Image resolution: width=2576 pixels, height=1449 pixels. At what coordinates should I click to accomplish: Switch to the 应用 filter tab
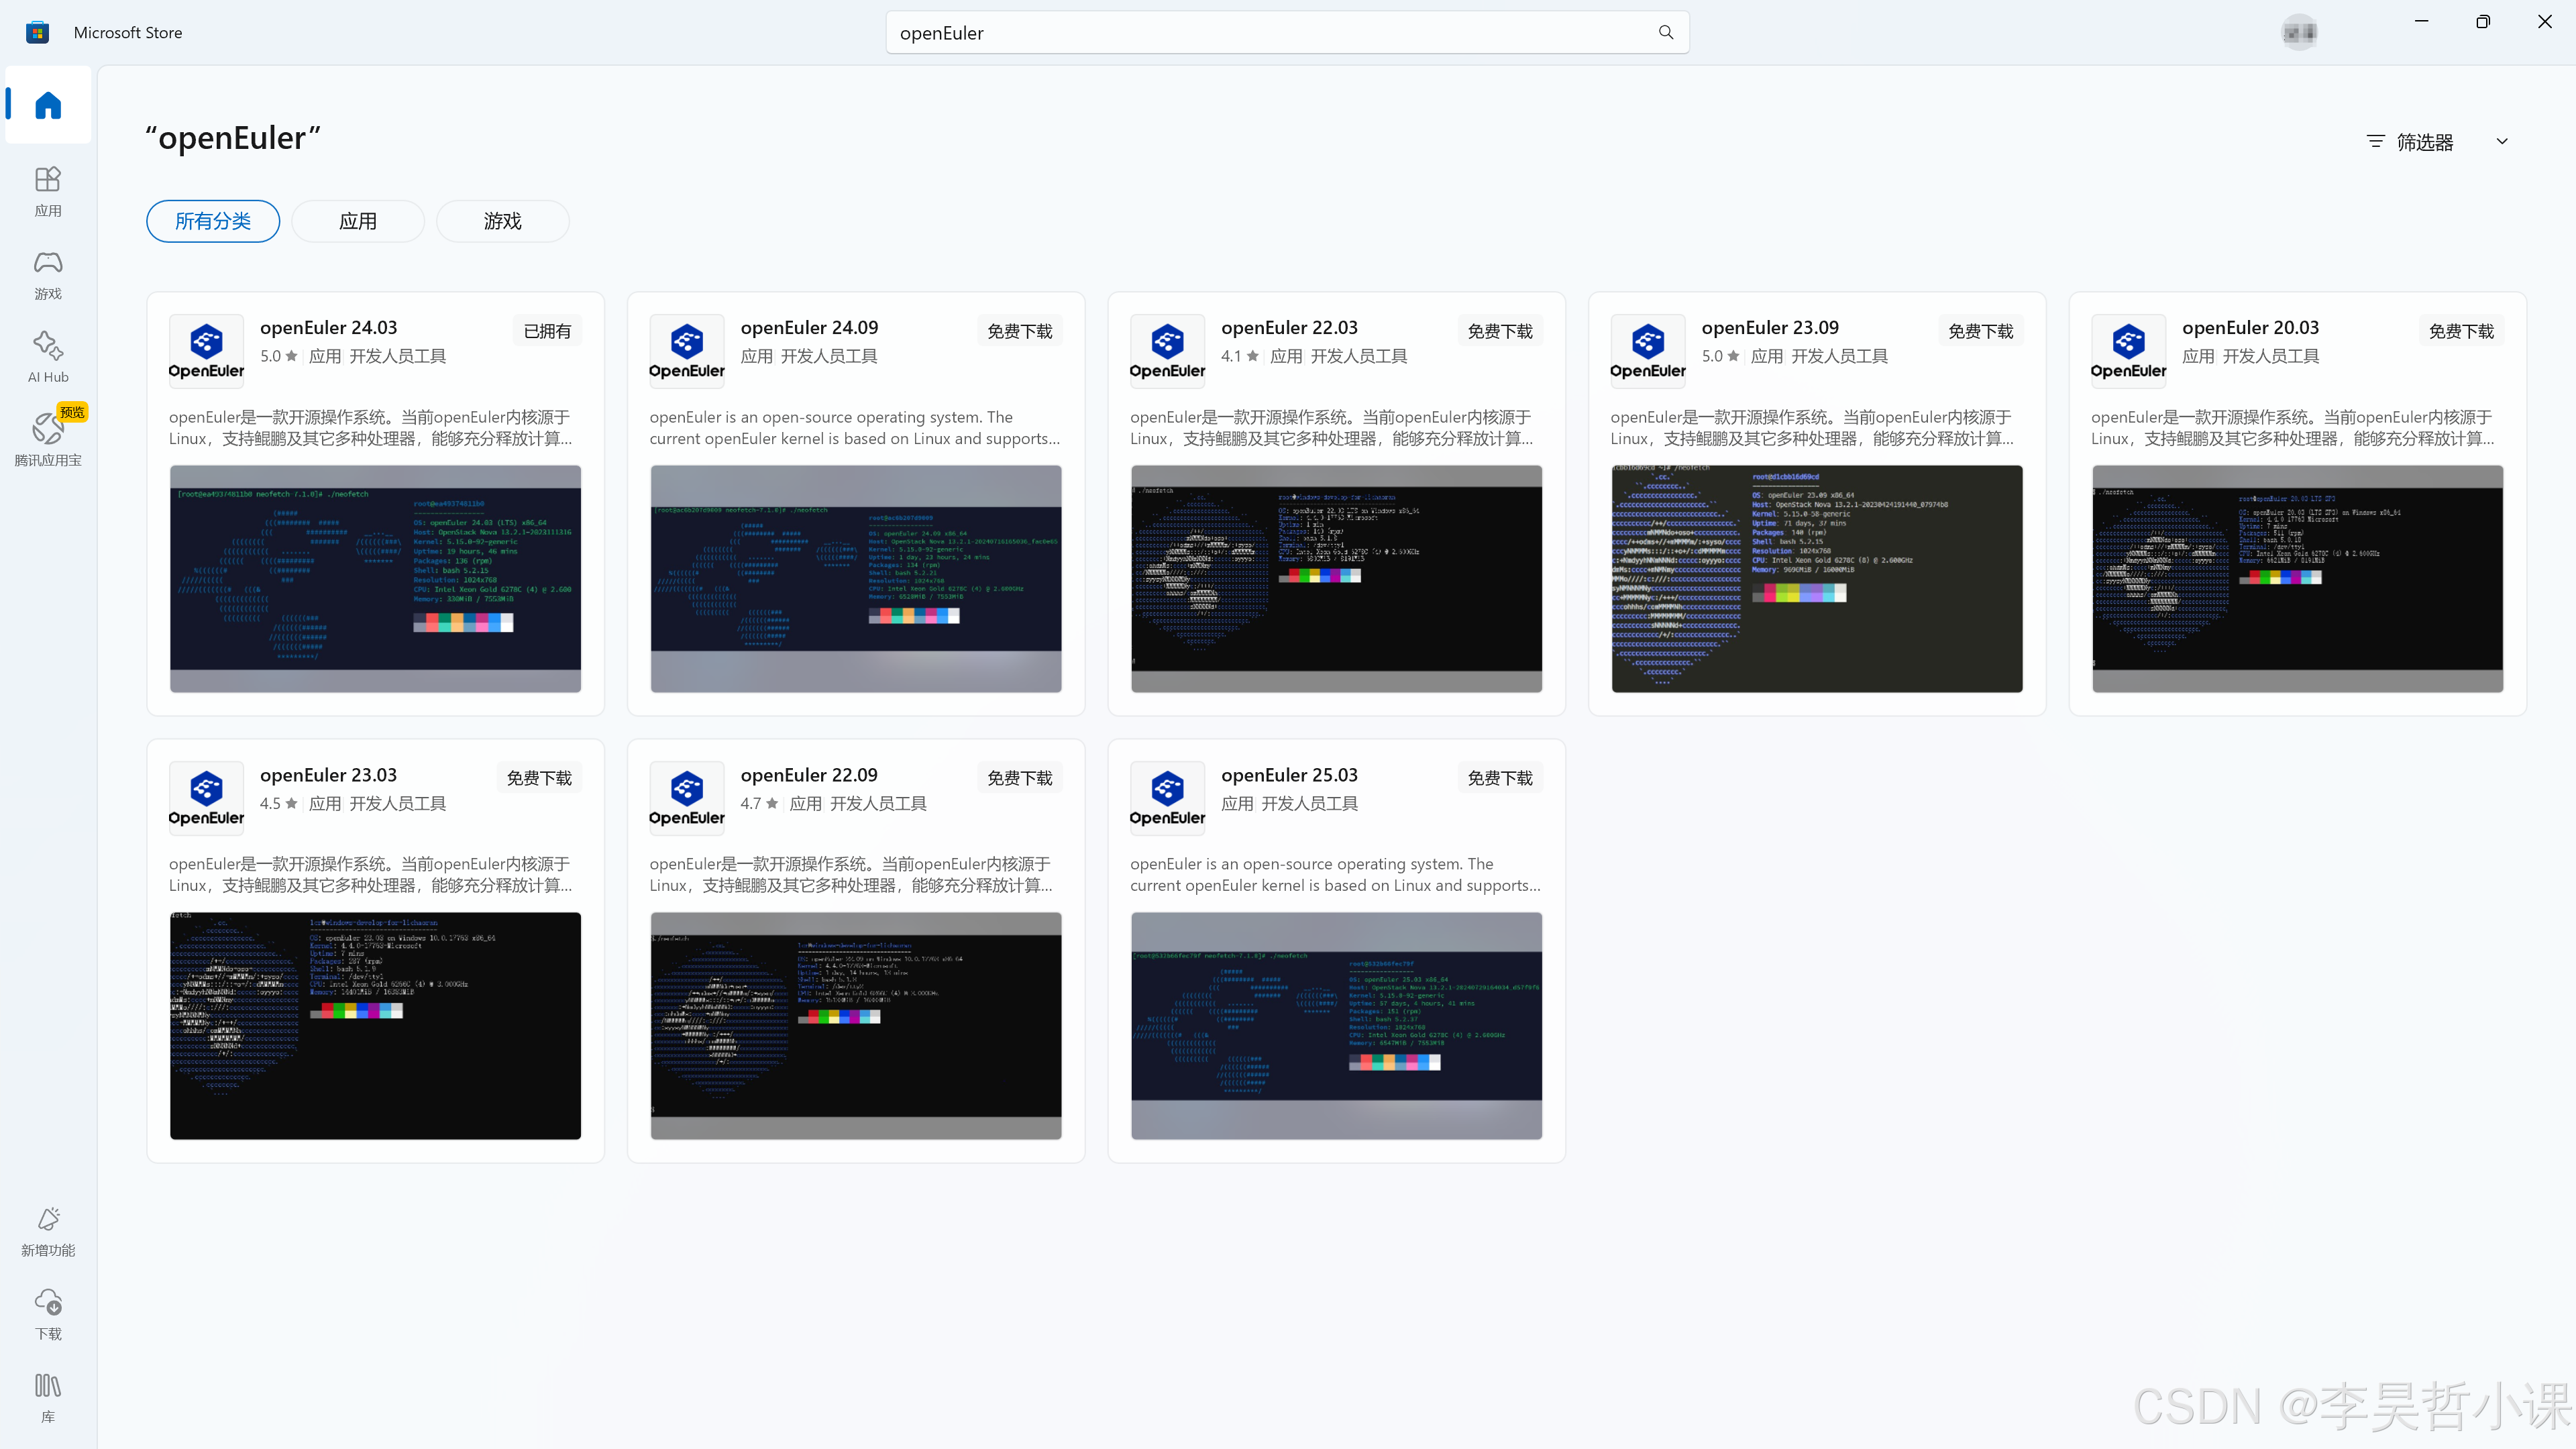pyautogui.click(x=358, y=221)
